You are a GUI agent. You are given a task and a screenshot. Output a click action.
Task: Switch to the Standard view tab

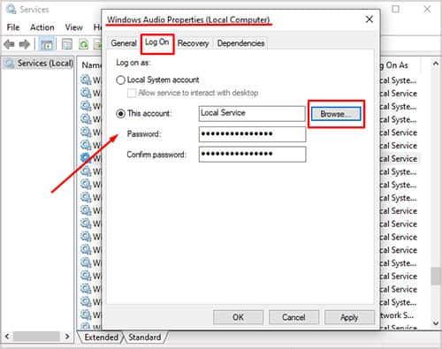[x=145, y=337]
